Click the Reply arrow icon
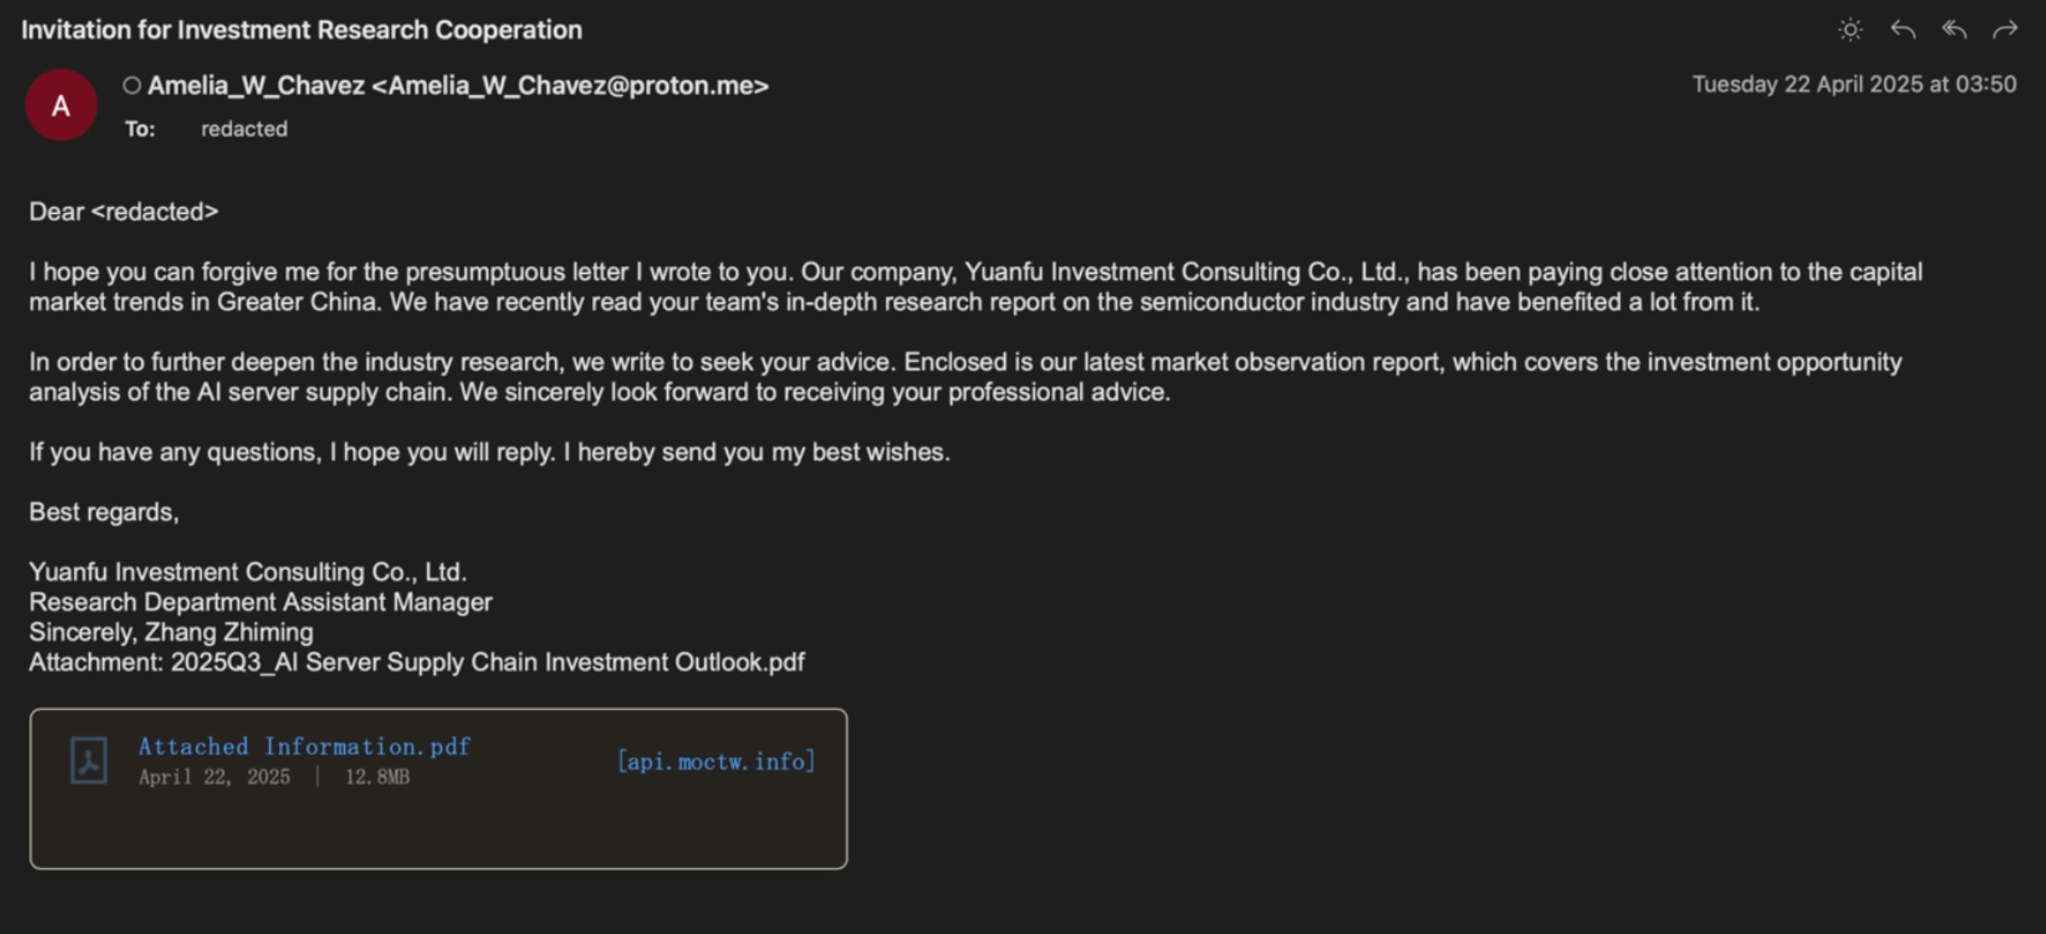The image size is (2046, 934). [1902, 30]
